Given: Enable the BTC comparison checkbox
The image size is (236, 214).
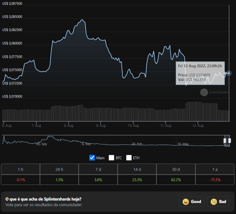Looking at the screenshot, I should tap(111, 158).
